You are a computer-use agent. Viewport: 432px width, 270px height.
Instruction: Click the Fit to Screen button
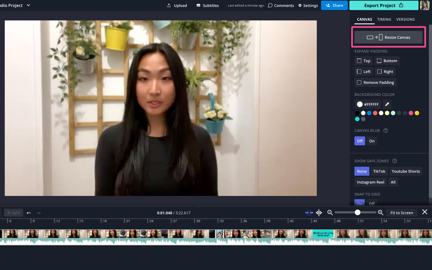[x=402, y=212]
